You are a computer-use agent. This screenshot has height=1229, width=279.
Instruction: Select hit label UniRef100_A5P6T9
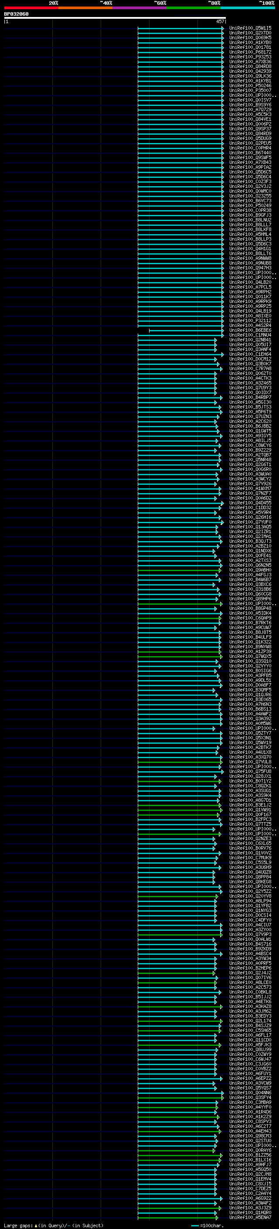[x=250, y=412]
